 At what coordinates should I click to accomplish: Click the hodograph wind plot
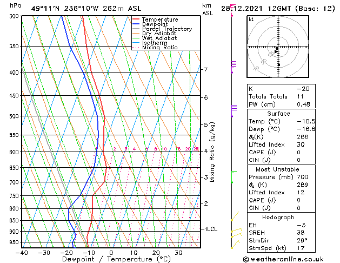(278, 47)
